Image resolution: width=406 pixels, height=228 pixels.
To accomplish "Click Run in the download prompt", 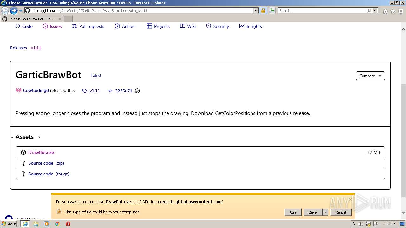I will (293, 212).
